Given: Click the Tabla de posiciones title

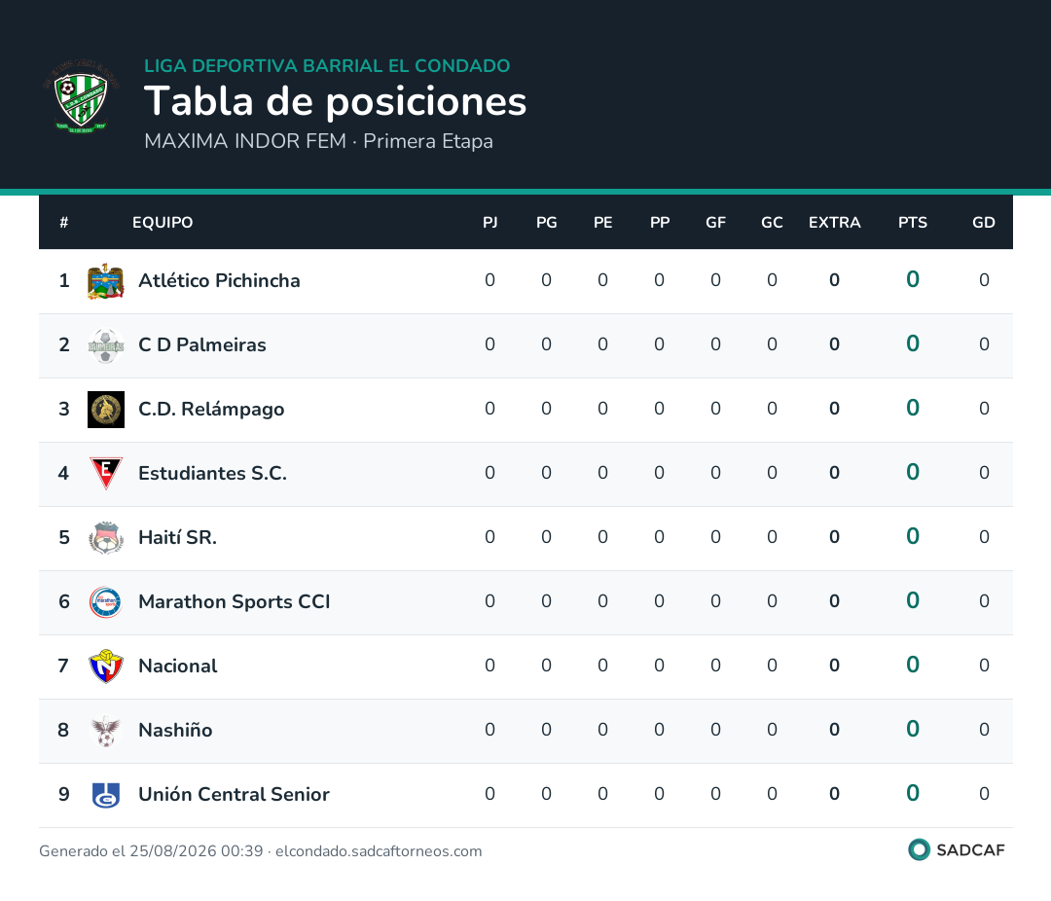Looking at the screenshot, I should pyautogui.click(x=335, y=101).
